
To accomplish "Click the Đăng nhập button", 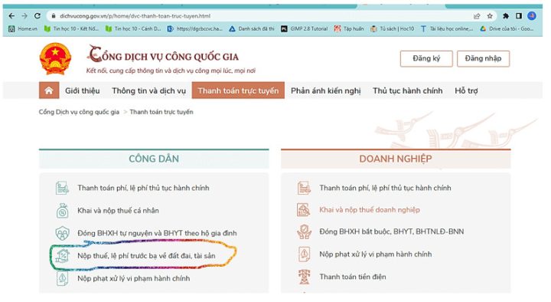I will [483, 58].
